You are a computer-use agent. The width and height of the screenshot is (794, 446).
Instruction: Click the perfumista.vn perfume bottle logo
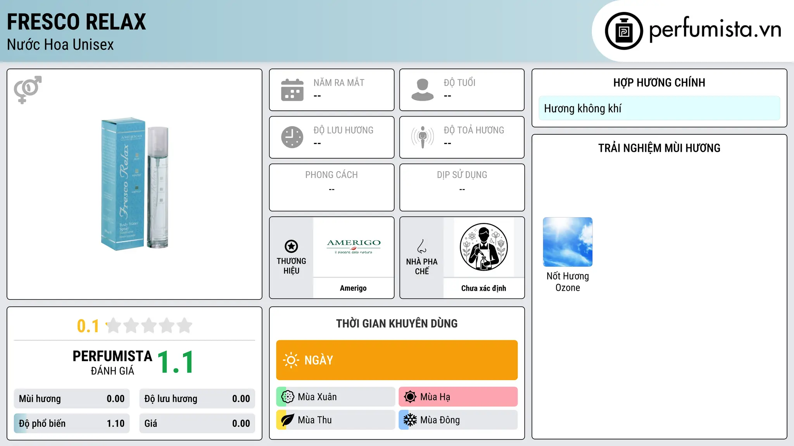(x=624, y=31)
